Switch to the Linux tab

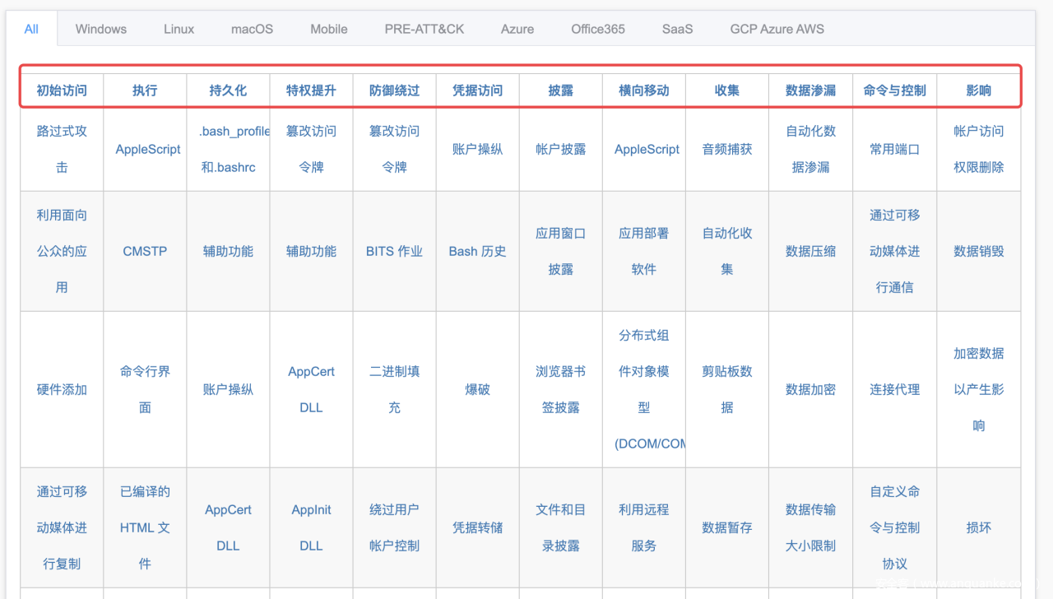click(179, 29)
